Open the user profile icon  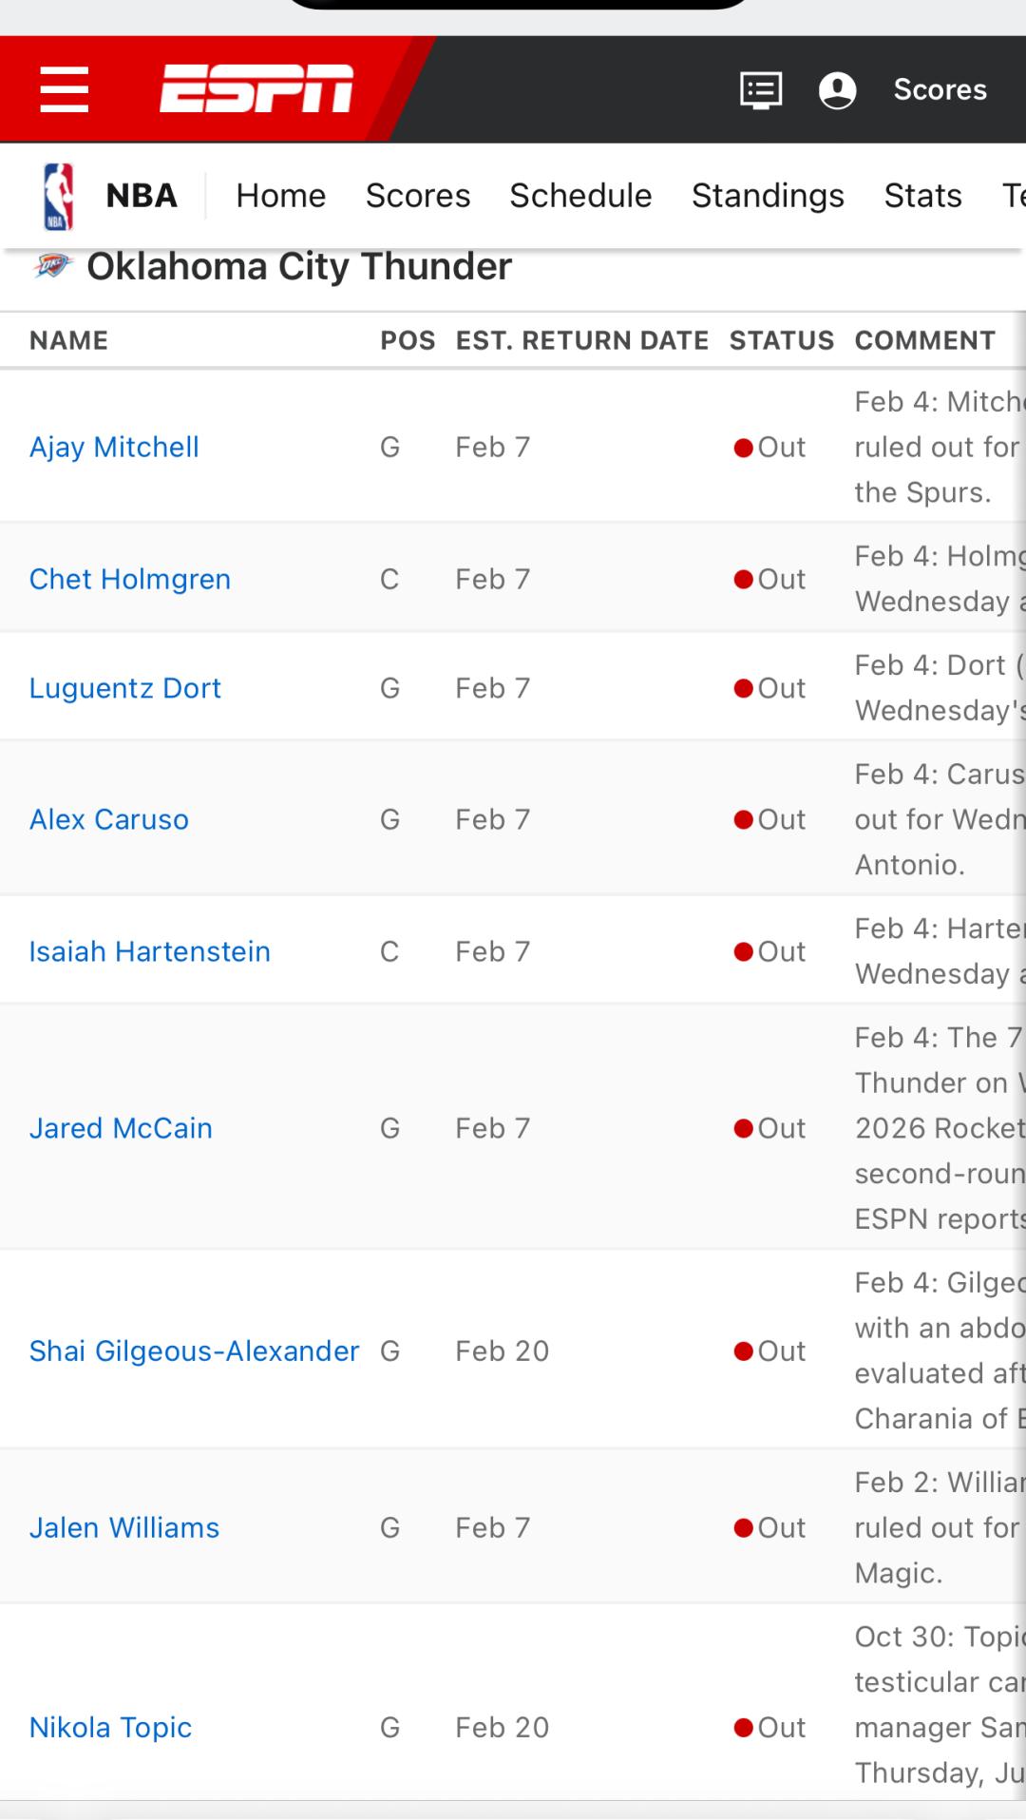pyautogui.click(x=837, y=90)
